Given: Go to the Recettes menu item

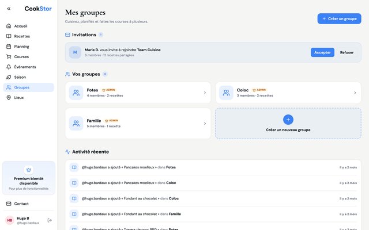Looking at the screenshot, I should 28,36.
